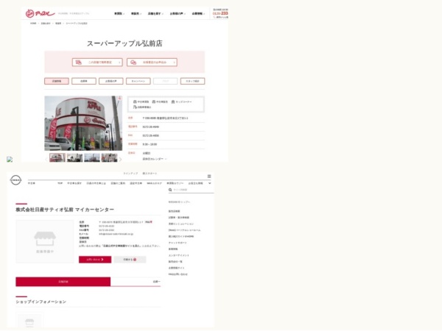Click the used car purchase icon in the services box
442x331 pixels.
pos(135,102)
